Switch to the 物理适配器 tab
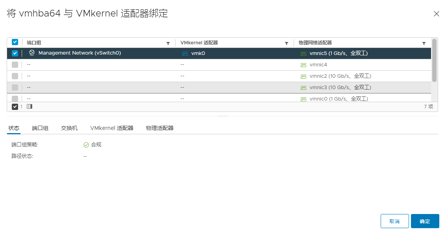 click(x=159, y=128)
